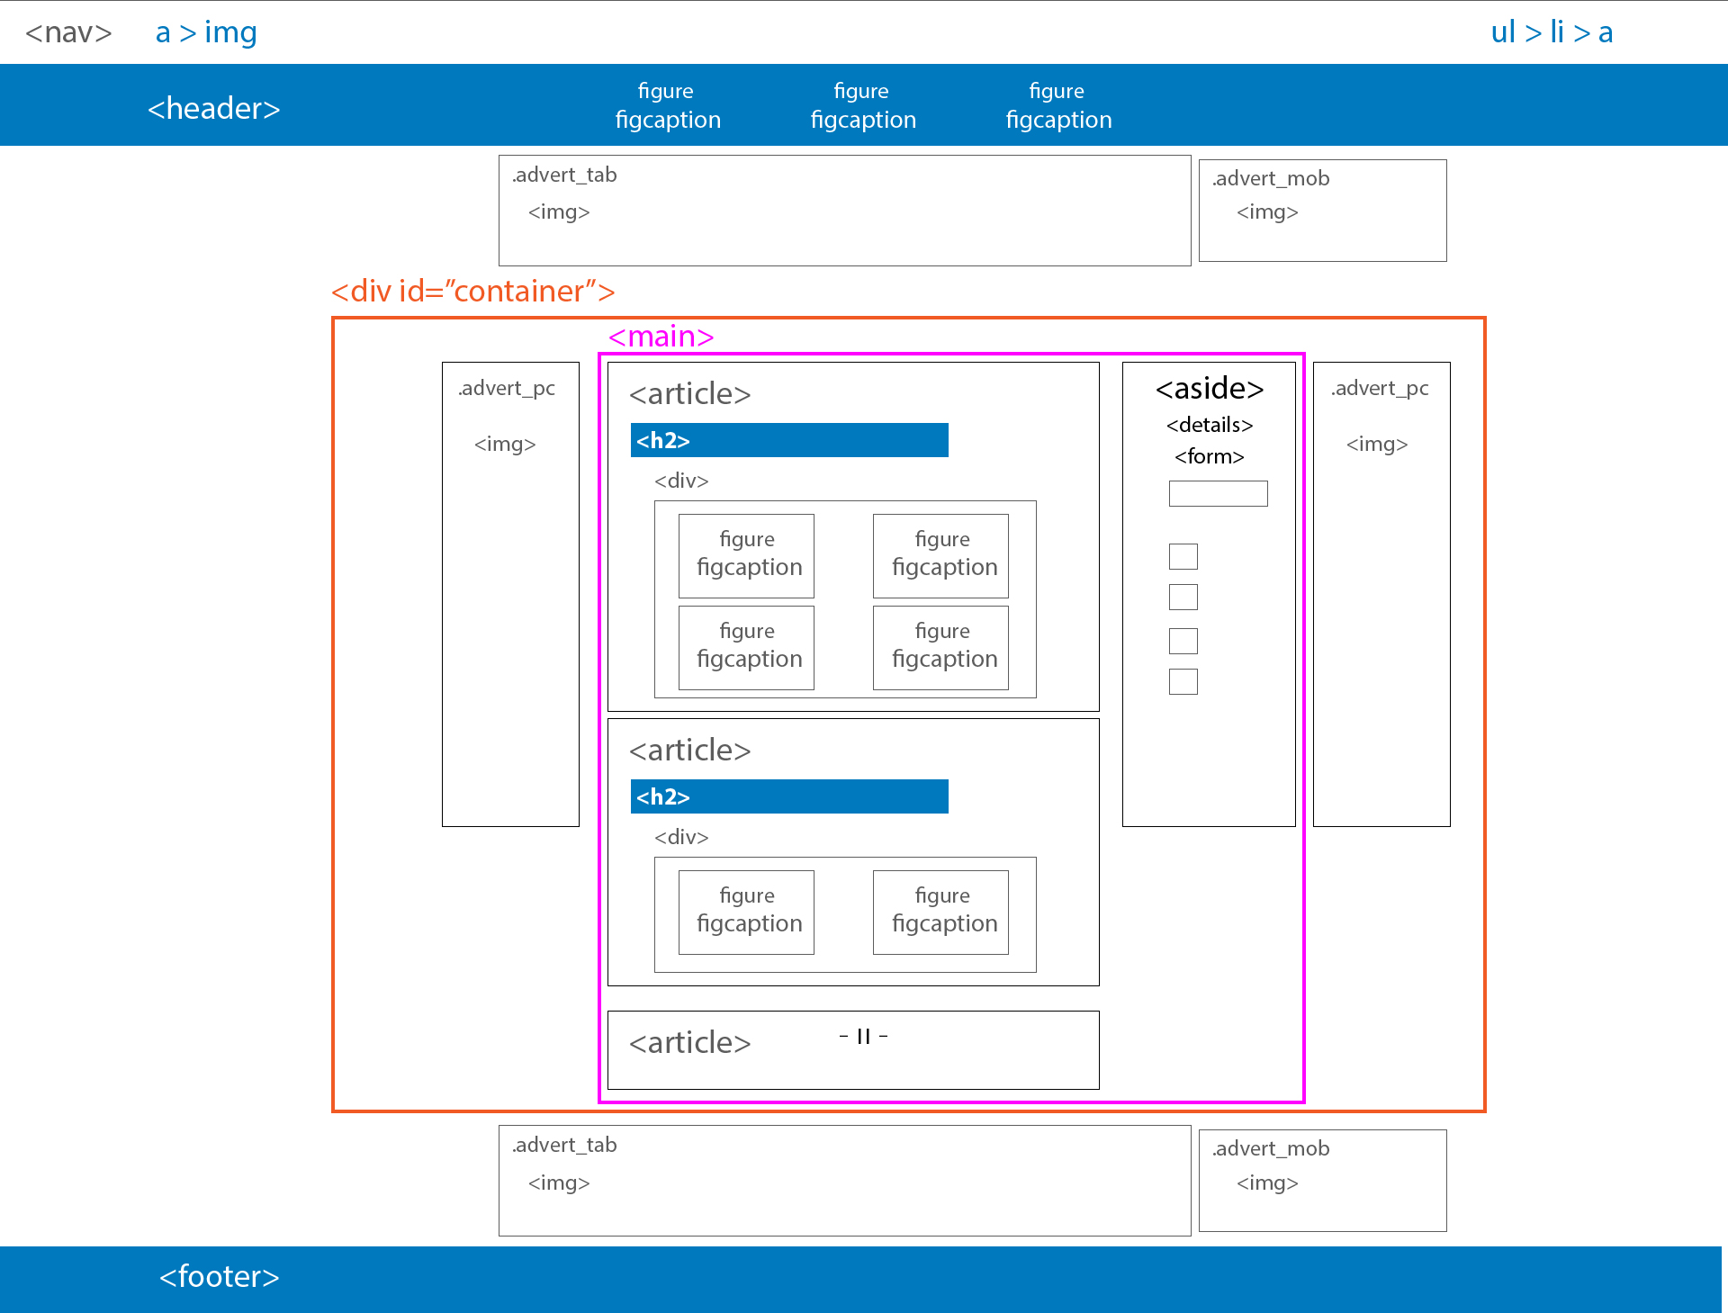Open the .advert_tab image box above the container
This screenshot has height=1313, width=1728.
pos(845,211)
